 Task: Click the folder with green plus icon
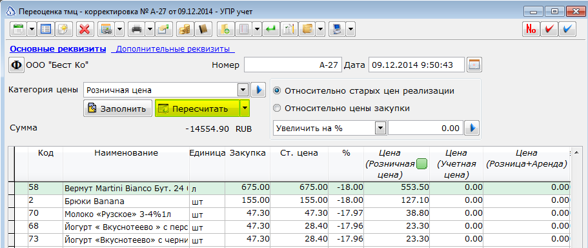coord(225,29)
